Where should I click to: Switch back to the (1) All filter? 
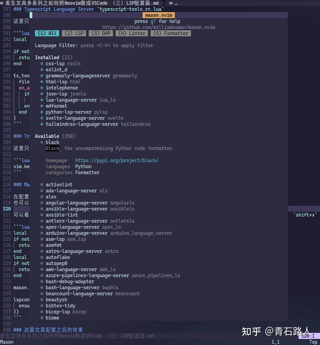(x=47, y=33)
